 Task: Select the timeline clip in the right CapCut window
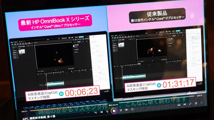pos(134,76)
